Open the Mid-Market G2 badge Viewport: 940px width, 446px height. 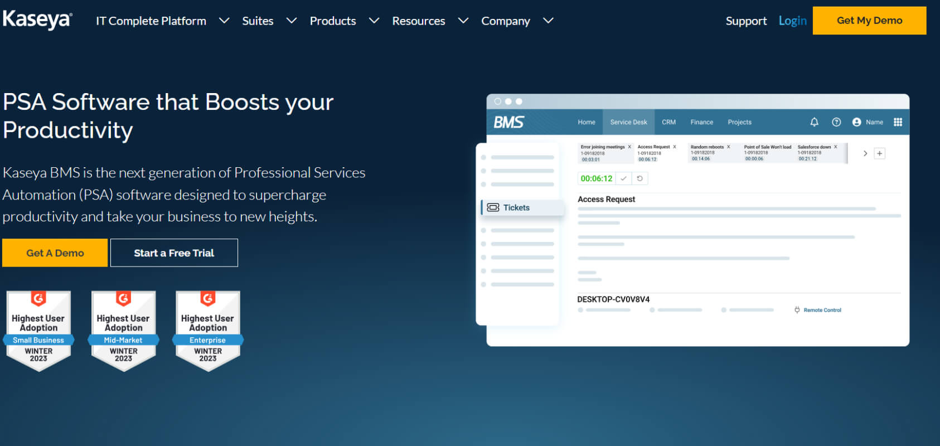[123, 331]
